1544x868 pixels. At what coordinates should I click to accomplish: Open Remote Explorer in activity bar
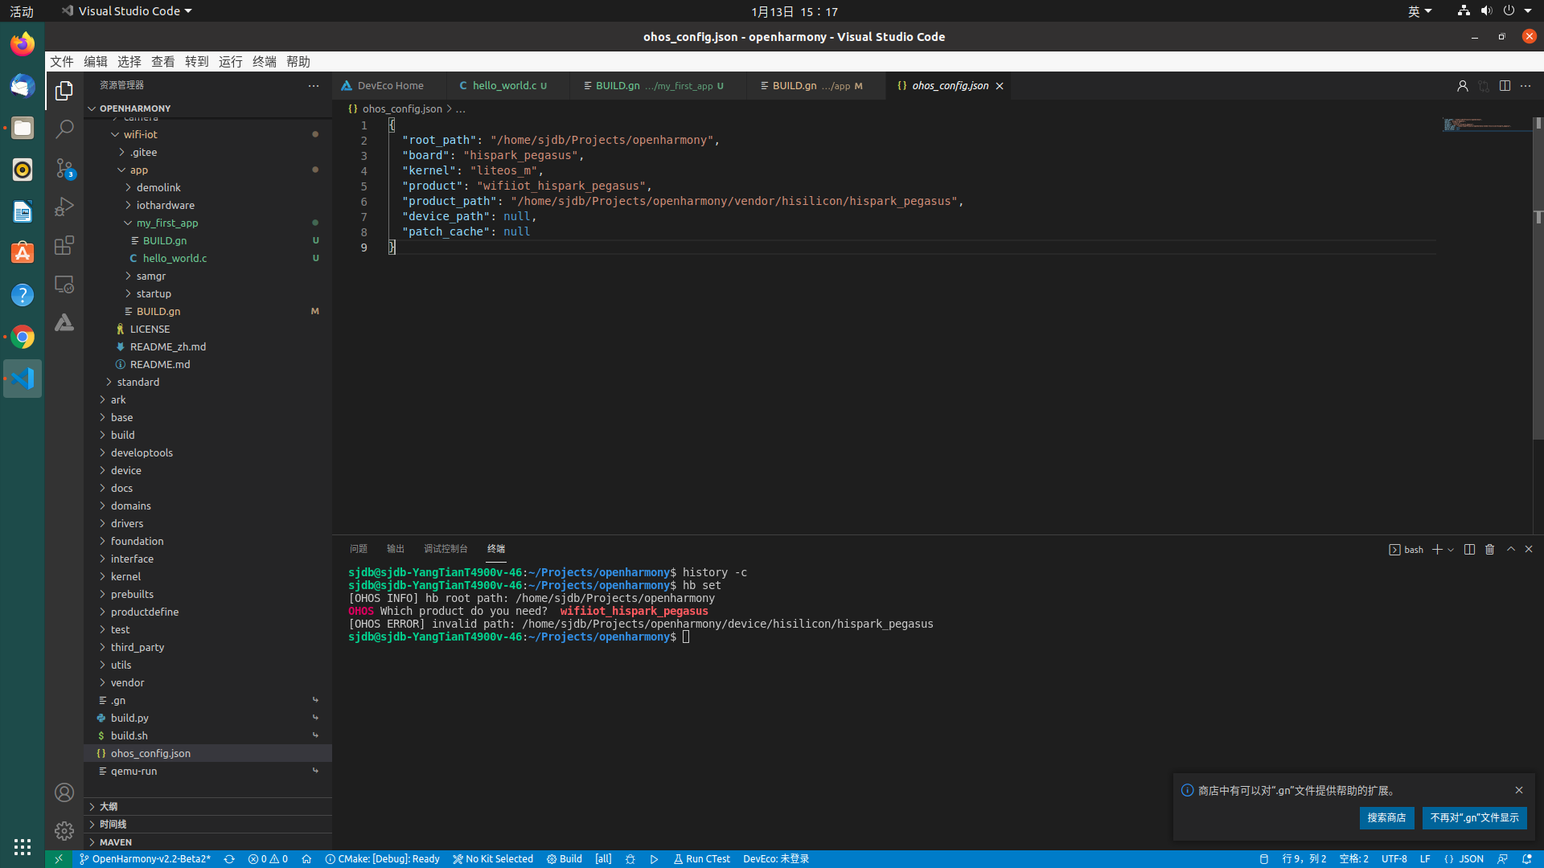[x=64, y=285]
